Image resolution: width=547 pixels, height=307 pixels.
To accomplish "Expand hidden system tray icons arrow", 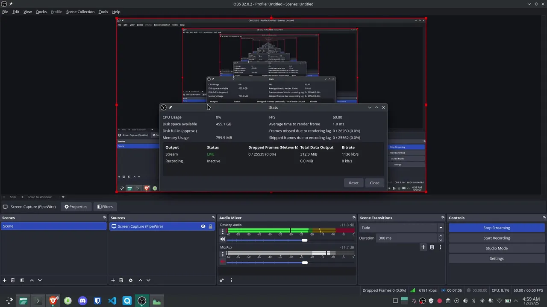I will click(515, 301).
